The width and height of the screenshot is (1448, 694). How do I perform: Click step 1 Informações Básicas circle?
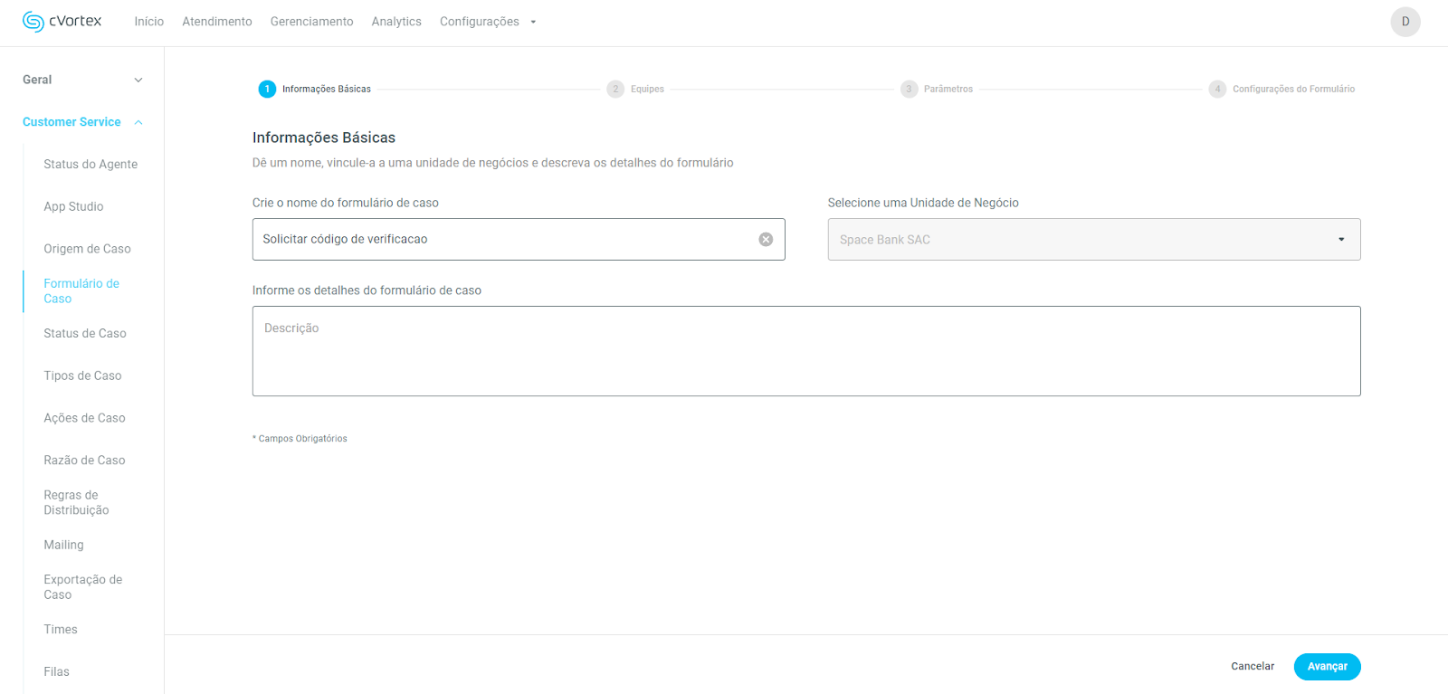[x=267, y=89]
